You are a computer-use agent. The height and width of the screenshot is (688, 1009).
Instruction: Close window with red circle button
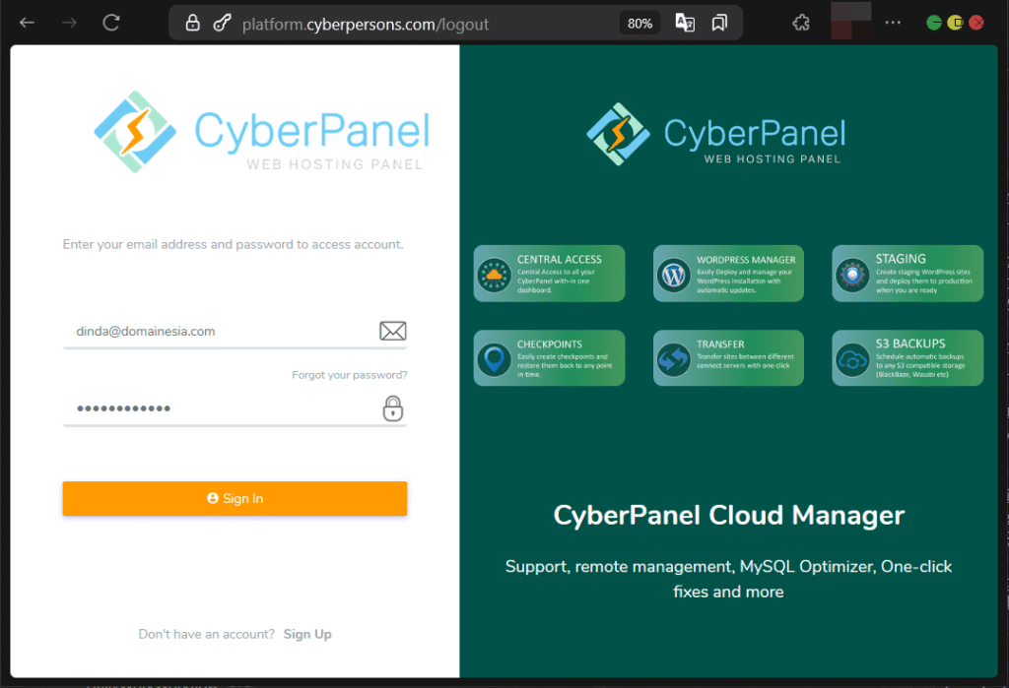[976, 24]
